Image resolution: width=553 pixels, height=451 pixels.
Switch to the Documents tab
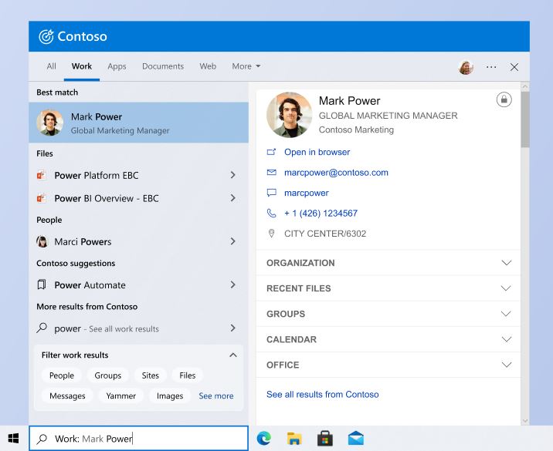(163, 66)
